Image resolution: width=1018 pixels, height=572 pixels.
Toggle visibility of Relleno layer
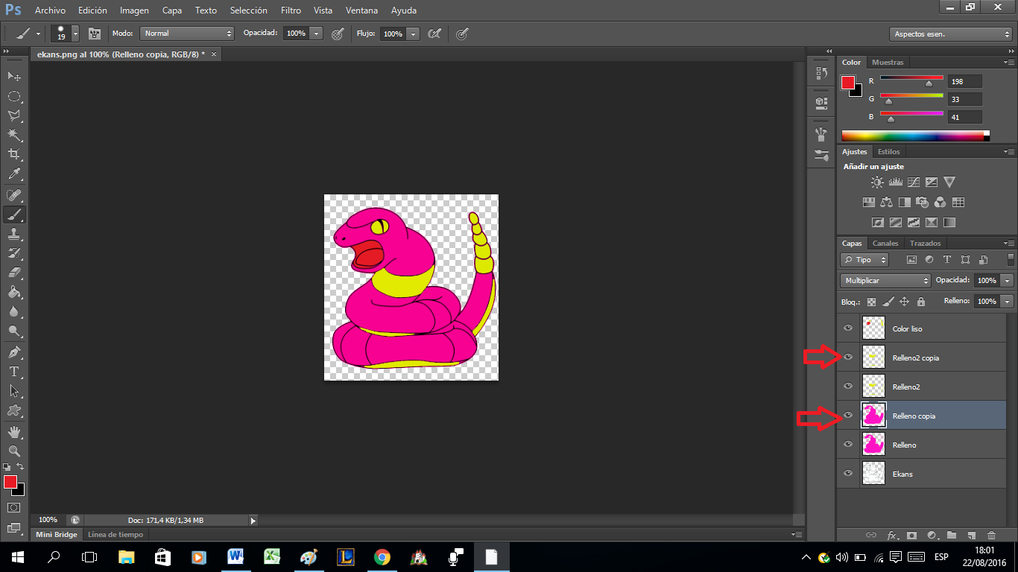(848, 445)
